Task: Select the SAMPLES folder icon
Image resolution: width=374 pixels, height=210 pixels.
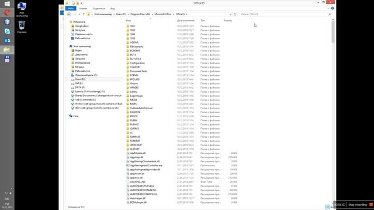Action: [x=127, y=136]
